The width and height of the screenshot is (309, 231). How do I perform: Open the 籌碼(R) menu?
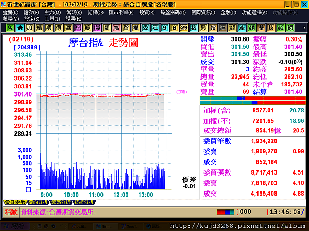point(74,13)
